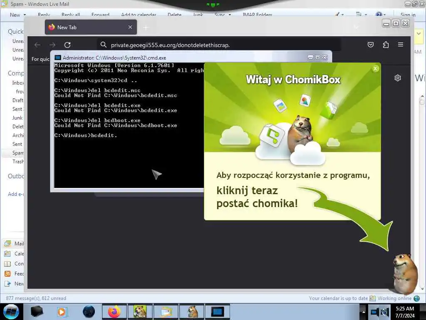This screenshot has width=426, height=320.
Task: Open the tab list chevron in Firefox
Action: point(356,27)
